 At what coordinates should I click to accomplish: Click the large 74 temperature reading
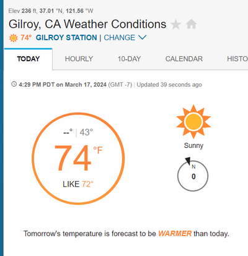coord(73,158)
